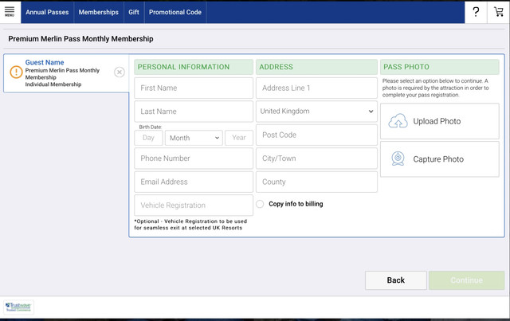The height and width of the screenshot is (321, 510).
Task: Focus the Phone Number field
Action: tap(194, 159)
